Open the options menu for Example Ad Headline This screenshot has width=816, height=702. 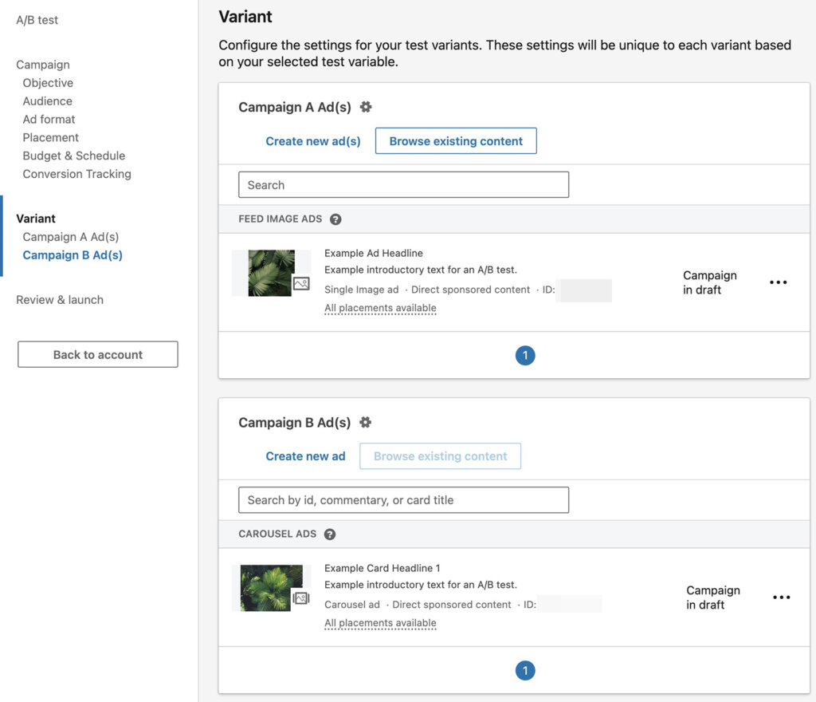tap(778, 282)
